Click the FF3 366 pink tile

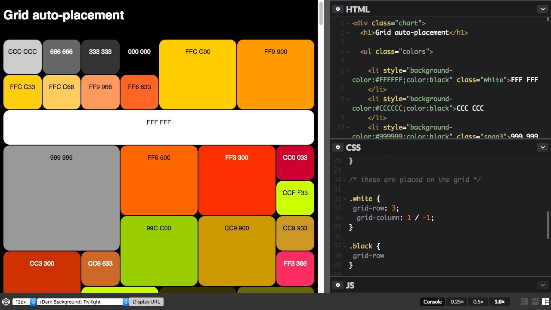coord(295,269)
